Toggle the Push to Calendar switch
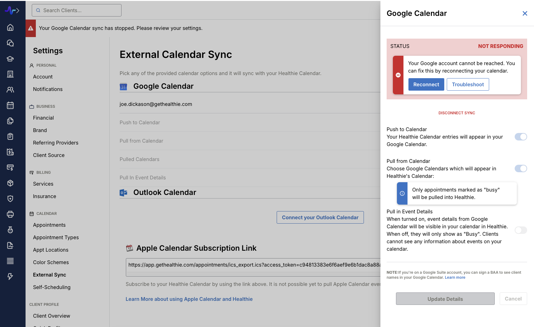This screenshot has height=327, width=534. [521, 137]
